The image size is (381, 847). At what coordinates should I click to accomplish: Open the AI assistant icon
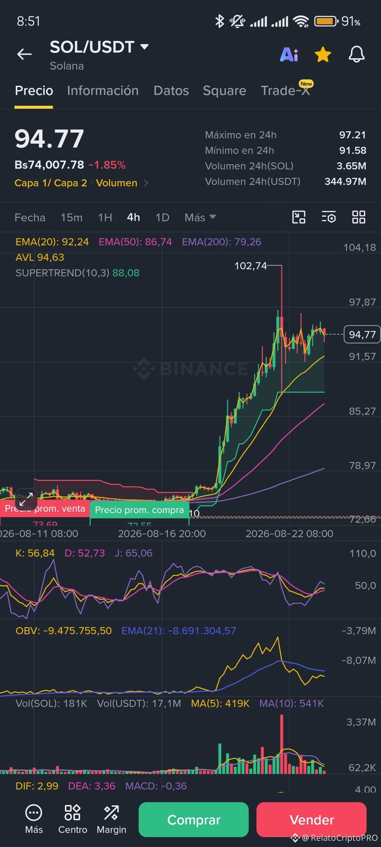(289, 54)
